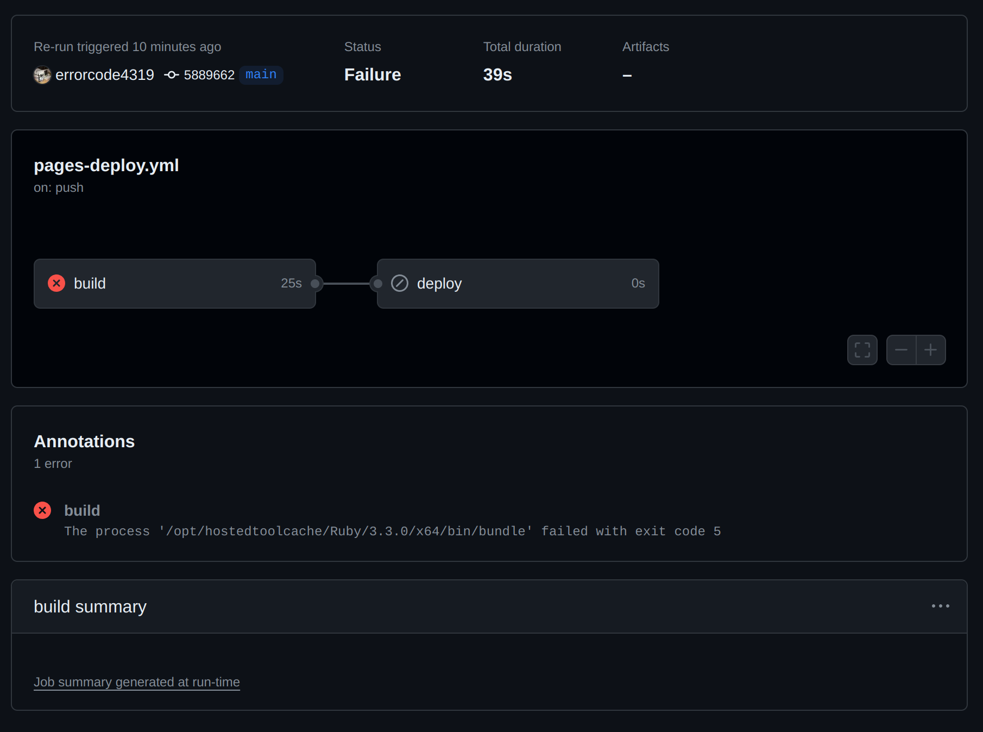Screen dimensions: 983x732
Task: Click the pages-deploy.yml workflow title
Action: pos(106,165)
